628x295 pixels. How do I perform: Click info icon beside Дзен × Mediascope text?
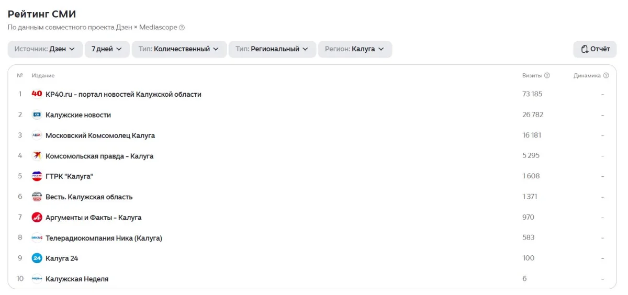[x=182, y=27]
